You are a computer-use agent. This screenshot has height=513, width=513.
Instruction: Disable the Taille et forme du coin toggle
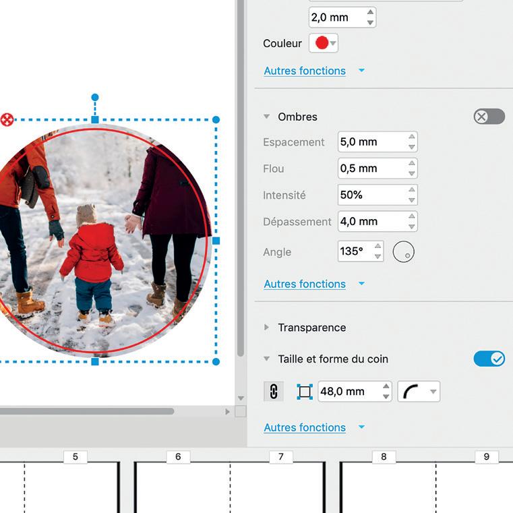pyautogui.click(x=489, y=359)
